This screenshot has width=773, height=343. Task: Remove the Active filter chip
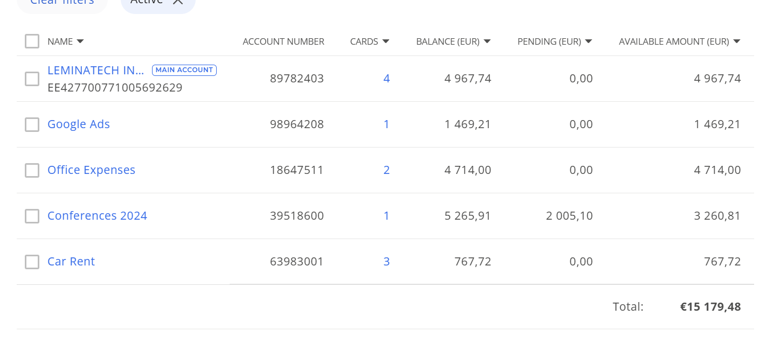178,2
